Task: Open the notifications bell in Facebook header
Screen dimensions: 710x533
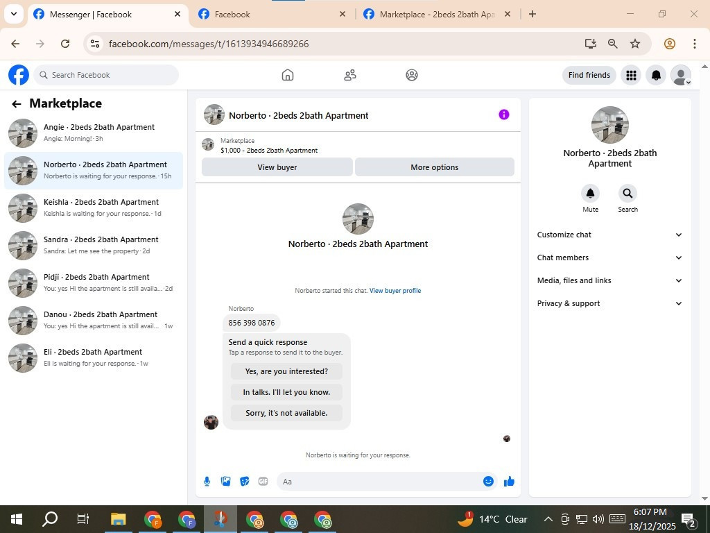Action: (656, 75)
